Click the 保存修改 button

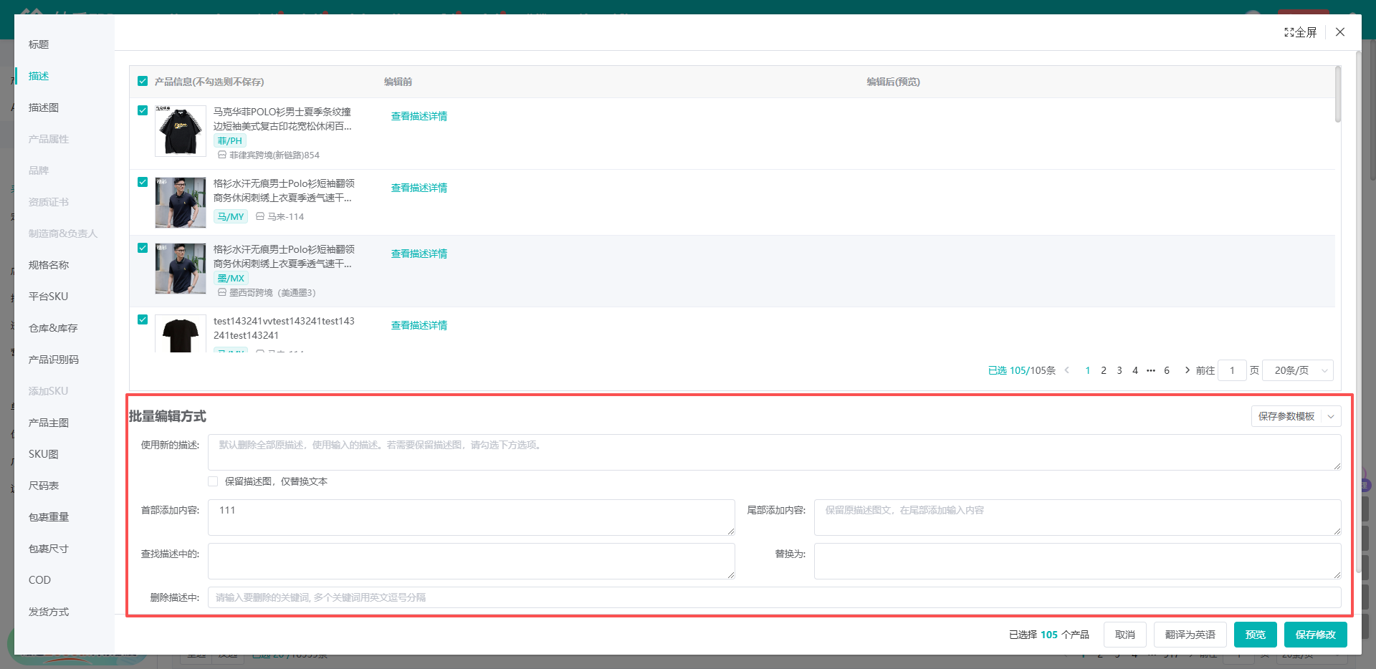tap(1316, 635)
